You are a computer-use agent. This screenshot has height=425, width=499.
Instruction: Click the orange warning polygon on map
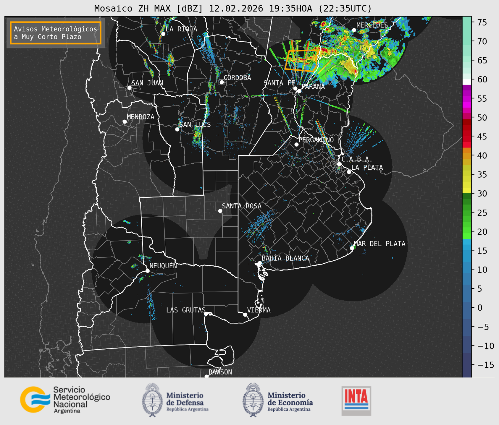301,61
